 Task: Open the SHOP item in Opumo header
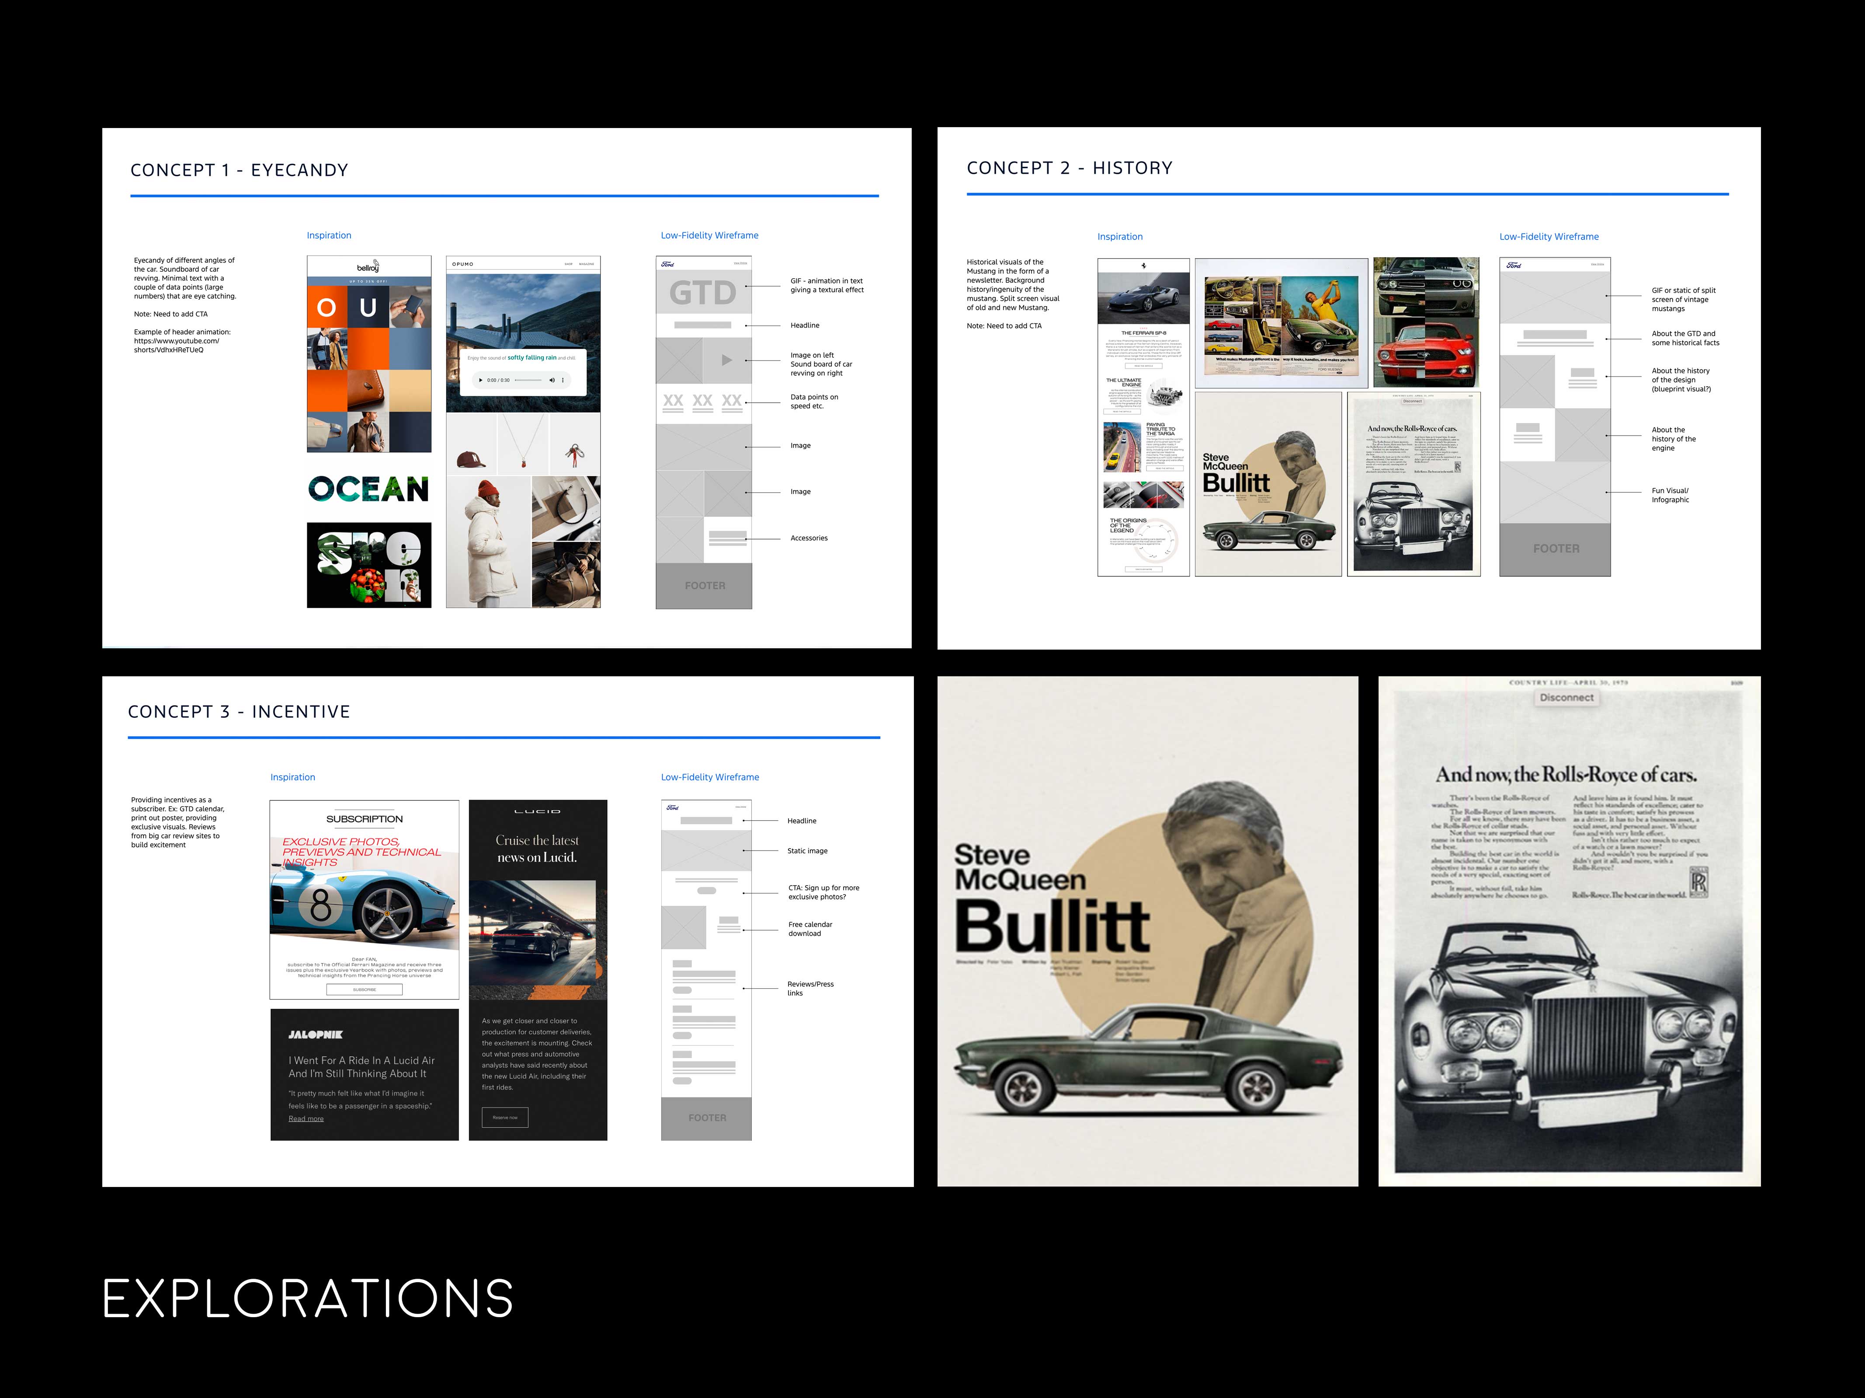point(568,265)
